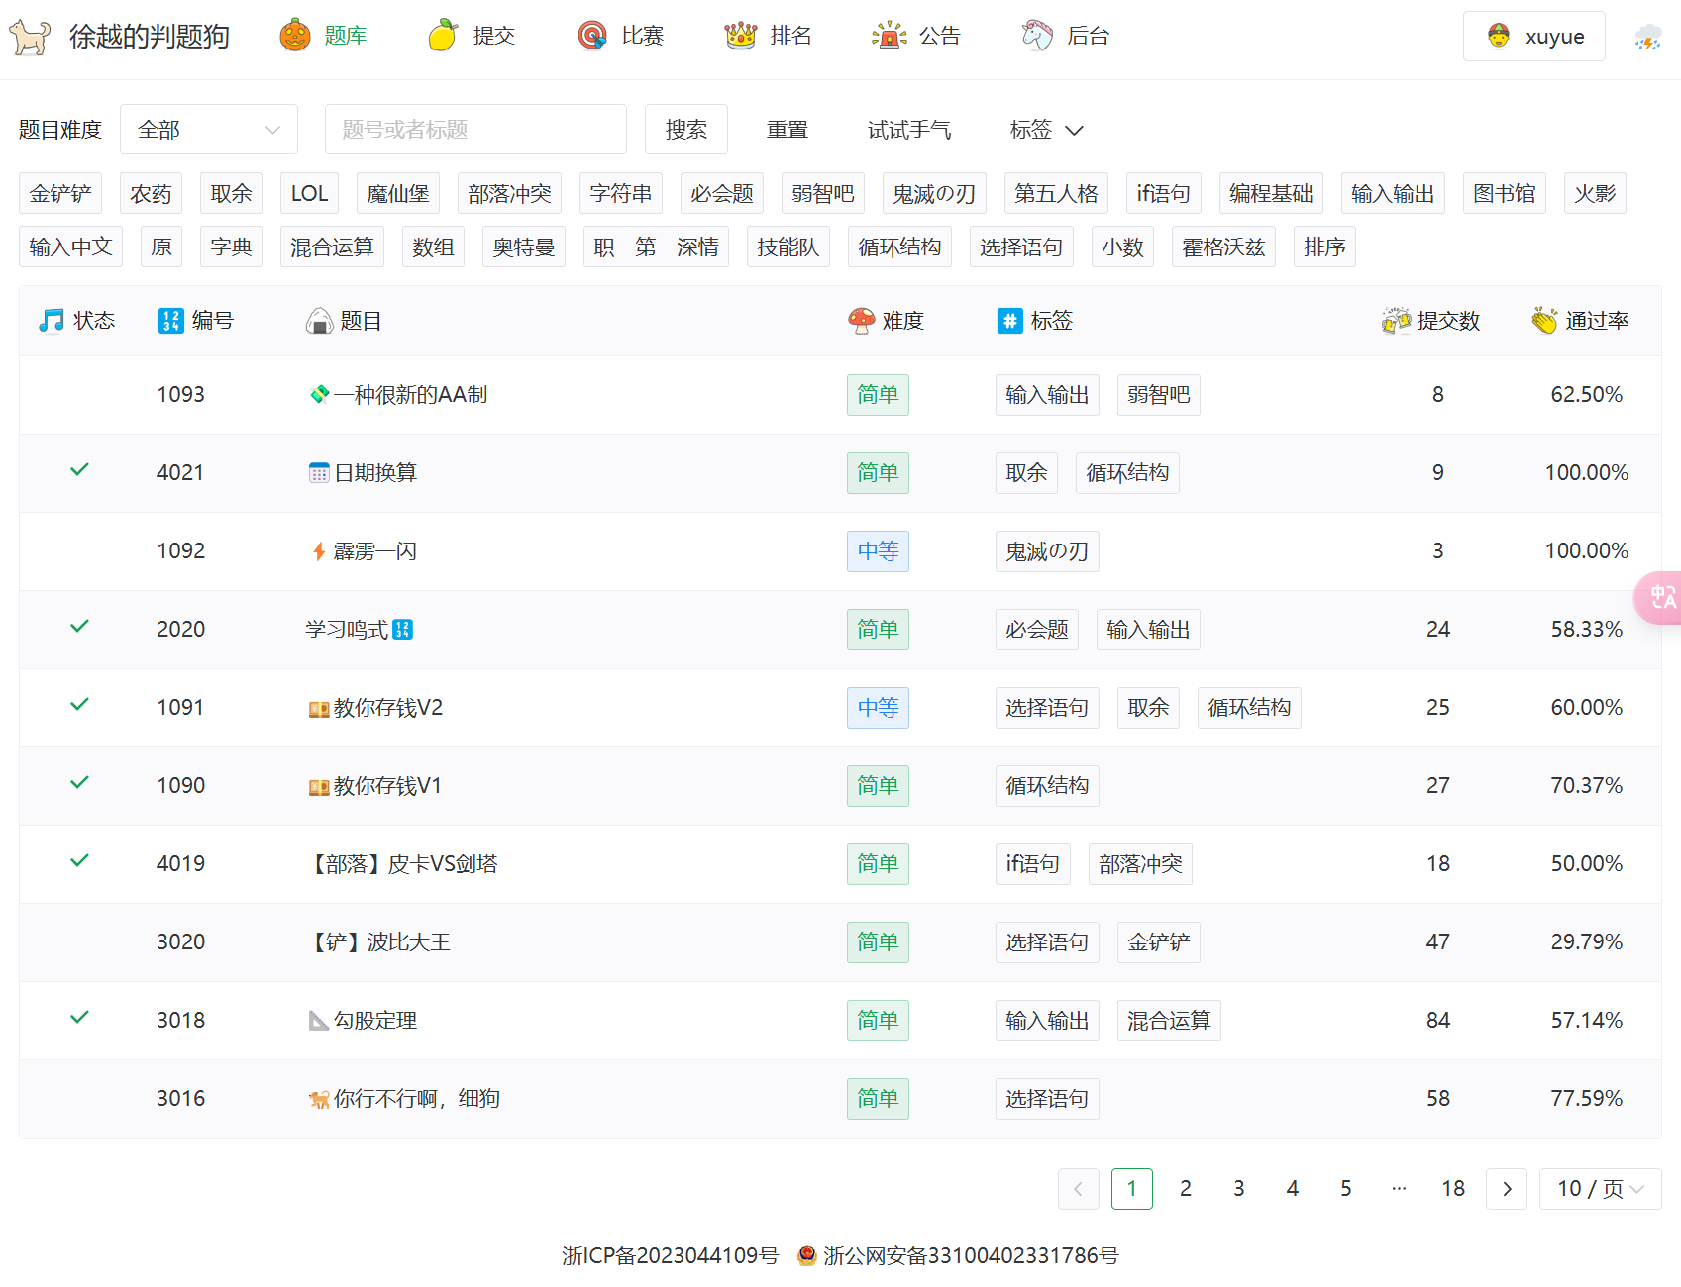Screen dimensions: 1681x1287
Task: Click the weather cloud icon top right
Action: tap(1648, 38)
